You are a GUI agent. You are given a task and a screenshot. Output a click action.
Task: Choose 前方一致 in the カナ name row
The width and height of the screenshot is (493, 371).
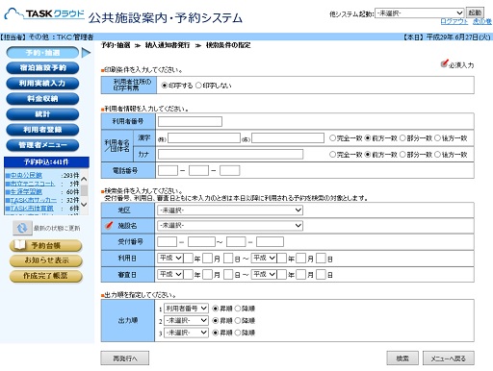pos(368,155)
